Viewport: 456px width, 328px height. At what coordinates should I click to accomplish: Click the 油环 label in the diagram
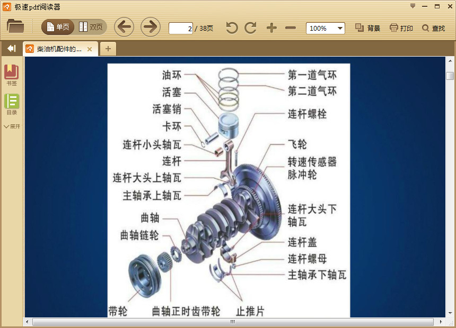[x=172, y=75]
